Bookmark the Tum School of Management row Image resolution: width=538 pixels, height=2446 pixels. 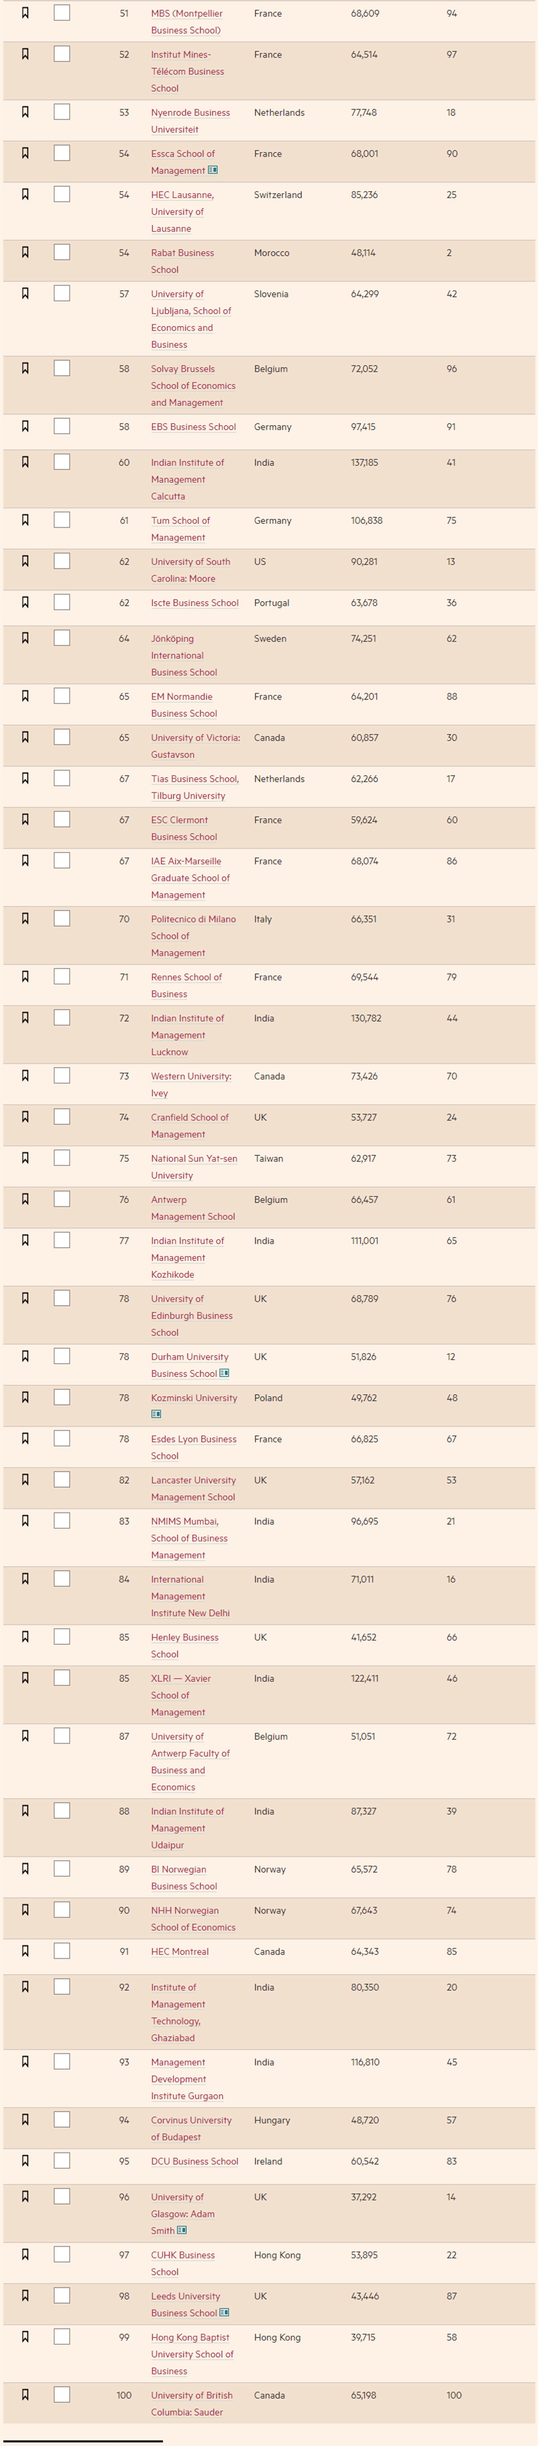(x=25, y=519)
